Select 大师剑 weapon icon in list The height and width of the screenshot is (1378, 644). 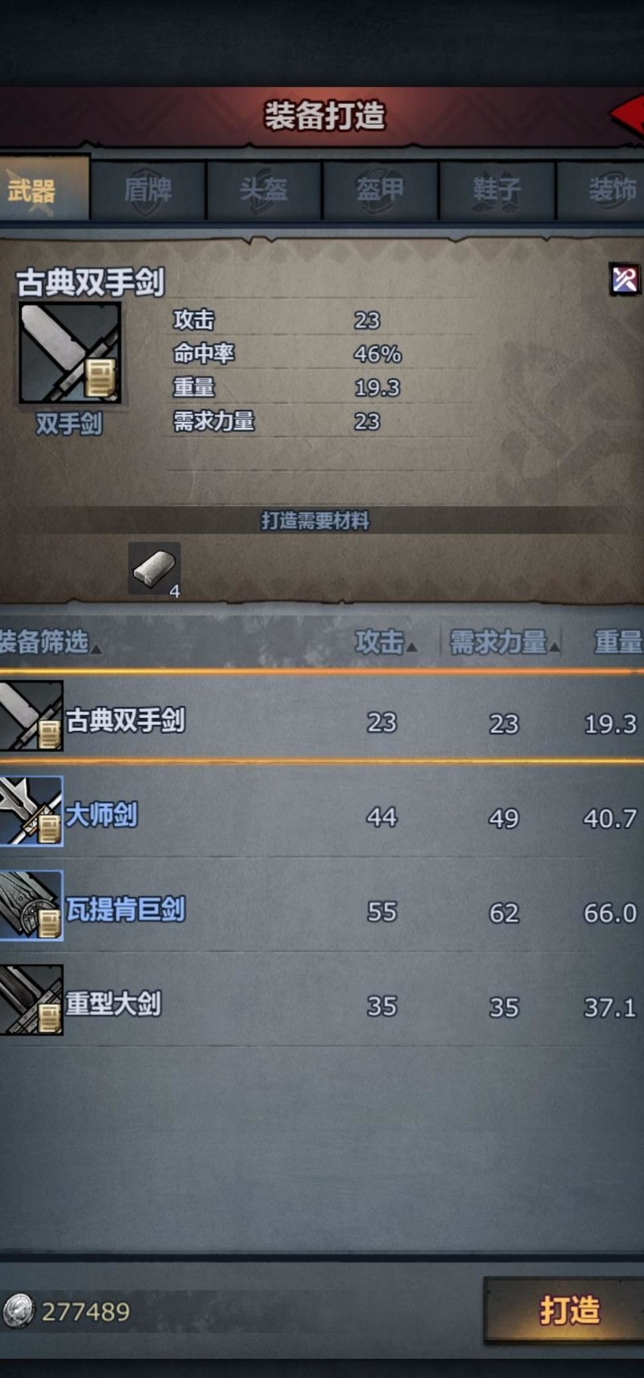pos(31,811)
